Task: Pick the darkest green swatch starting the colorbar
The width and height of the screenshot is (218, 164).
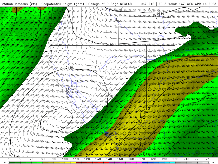Action: point(12,163)
